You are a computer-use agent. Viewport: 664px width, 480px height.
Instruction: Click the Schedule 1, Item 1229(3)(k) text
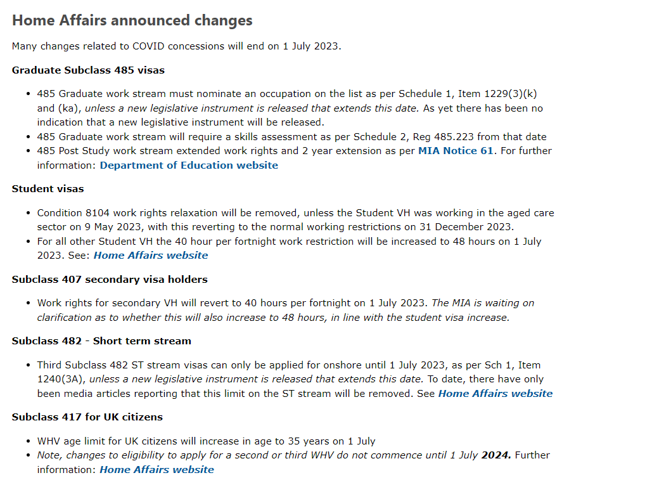[x=468, y=94]
